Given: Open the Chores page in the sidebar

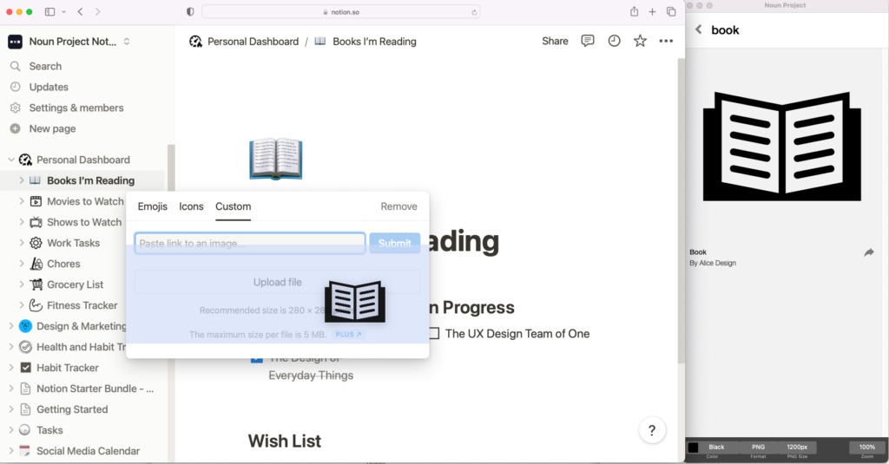Looking at the screenshot, I should [63, 264].
